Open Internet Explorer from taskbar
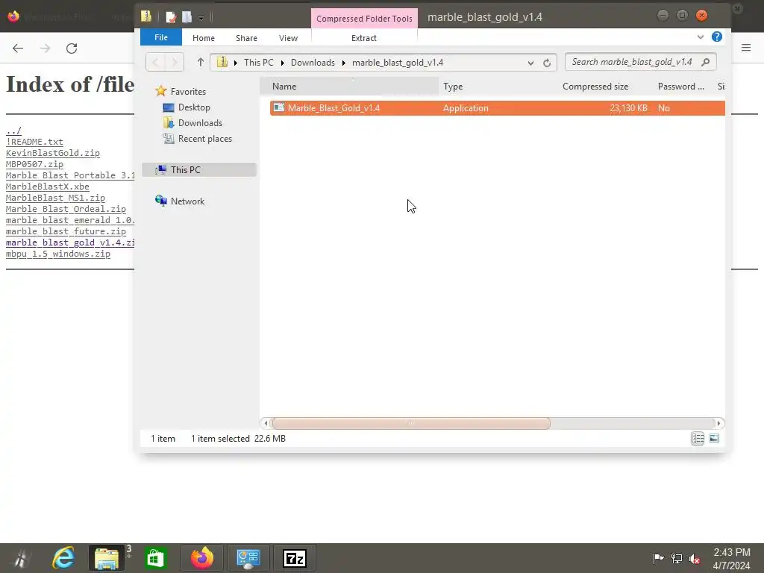Screen dimensions: 764x573 (63, 558)
